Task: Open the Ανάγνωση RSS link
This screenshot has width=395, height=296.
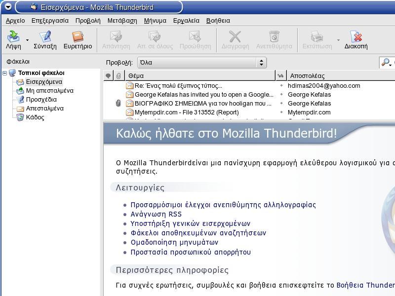Action: click(156, 214)
